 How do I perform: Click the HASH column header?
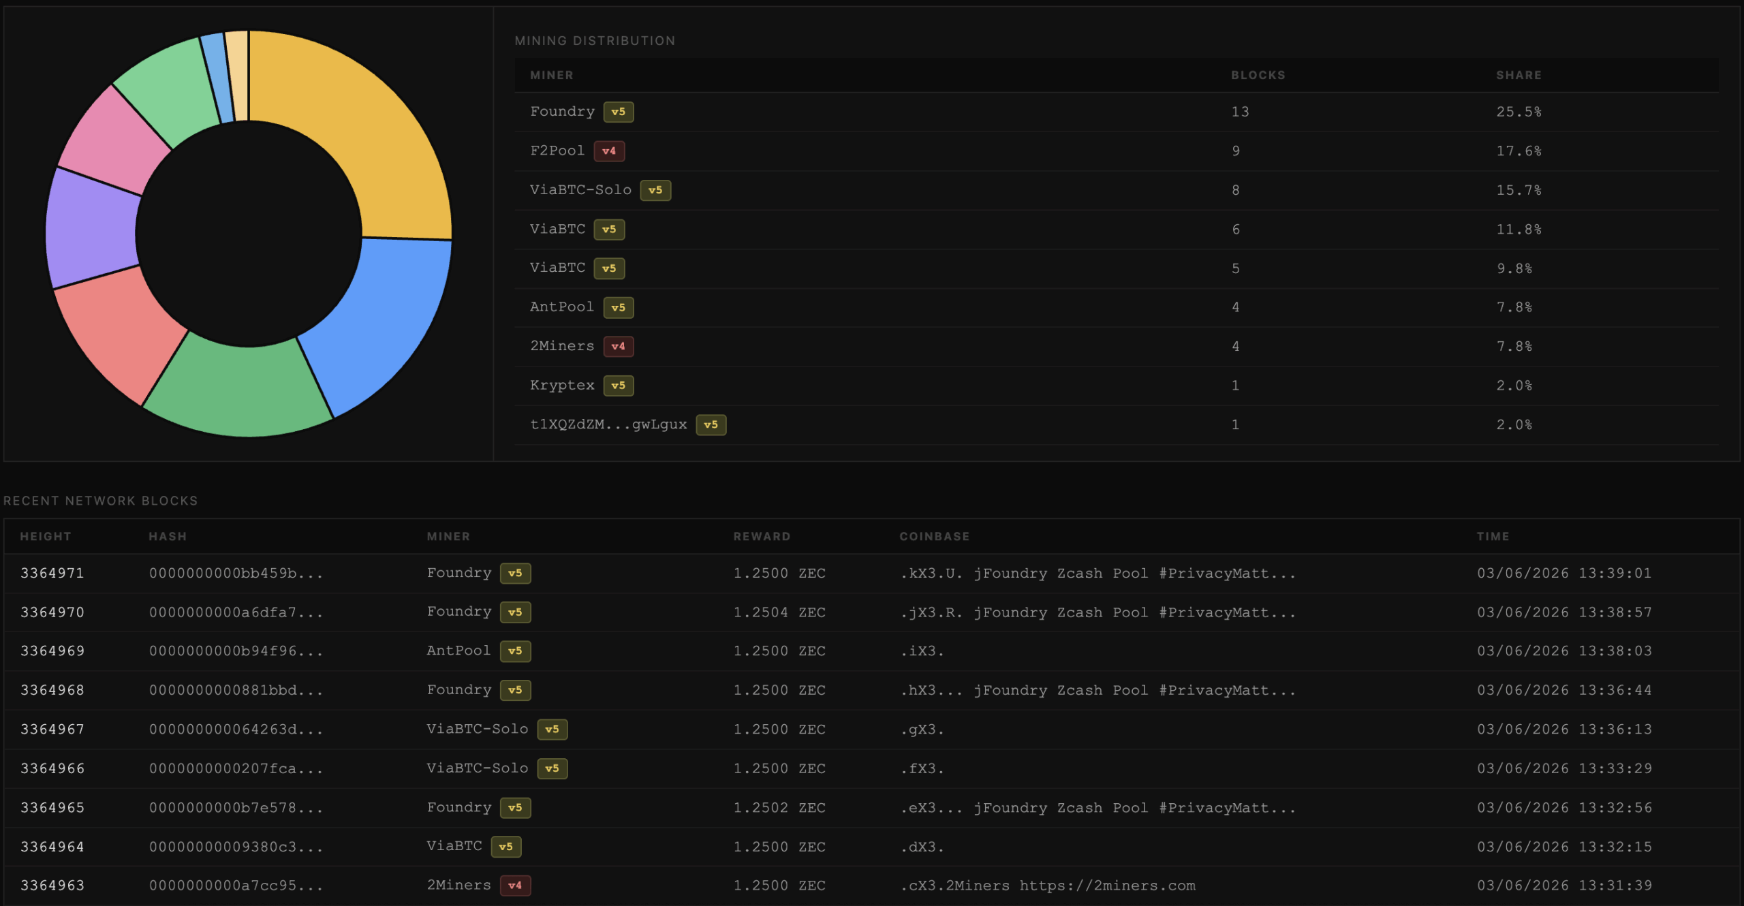tap(168, 537)
